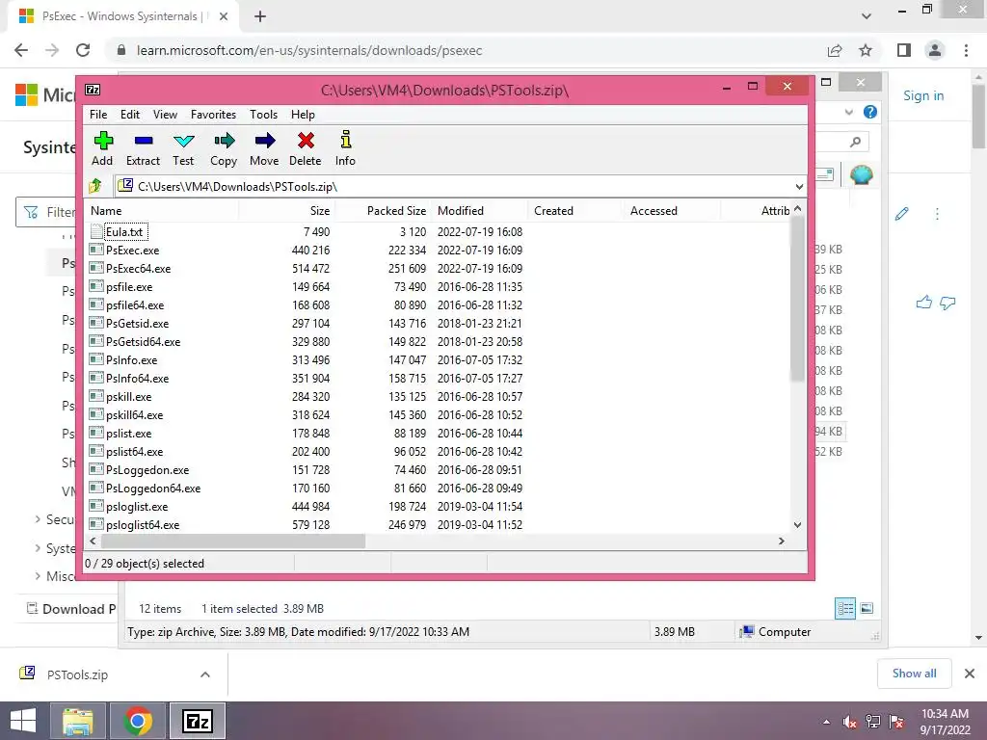Switch Explorer to details view icon
Viewport: 987px width, 740px height.
click(844, 609)
